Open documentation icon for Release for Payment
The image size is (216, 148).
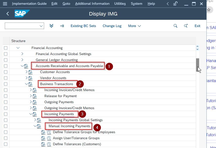(35, 96)
